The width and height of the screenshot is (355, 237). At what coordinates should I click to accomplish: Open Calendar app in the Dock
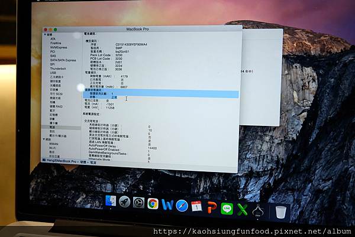pyautogui.click(x=196, y=206)
